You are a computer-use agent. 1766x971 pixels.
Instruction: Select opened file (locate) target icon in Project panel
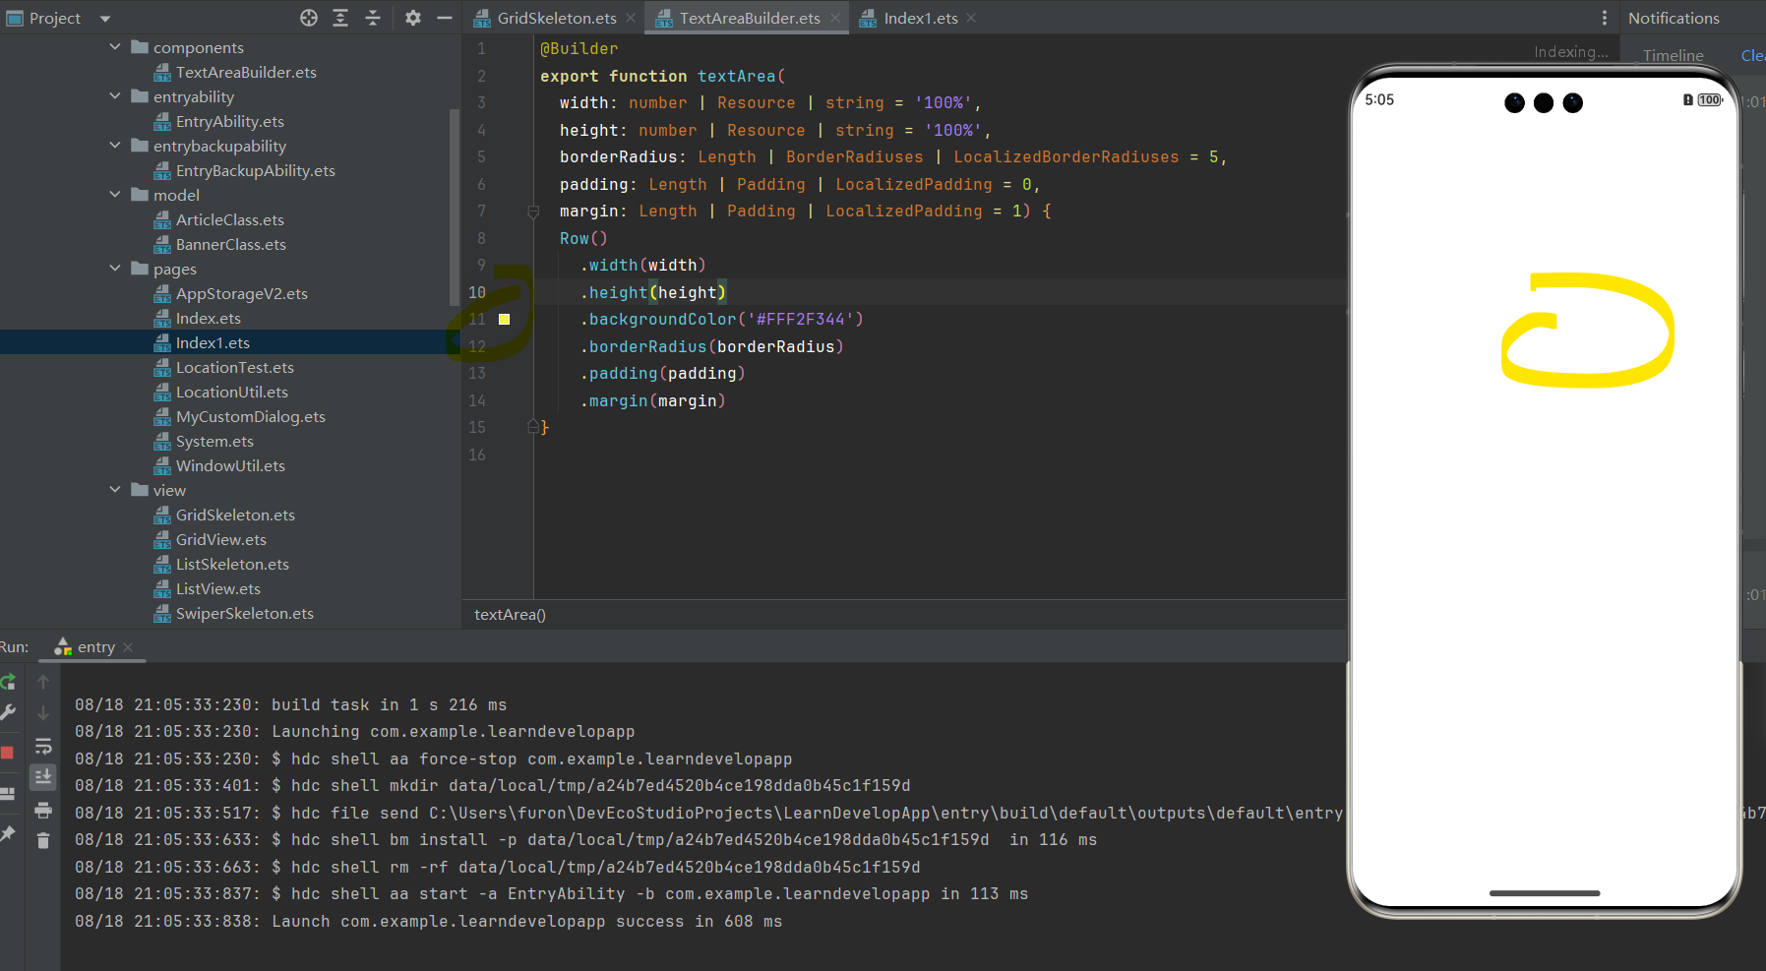point(309,18)
